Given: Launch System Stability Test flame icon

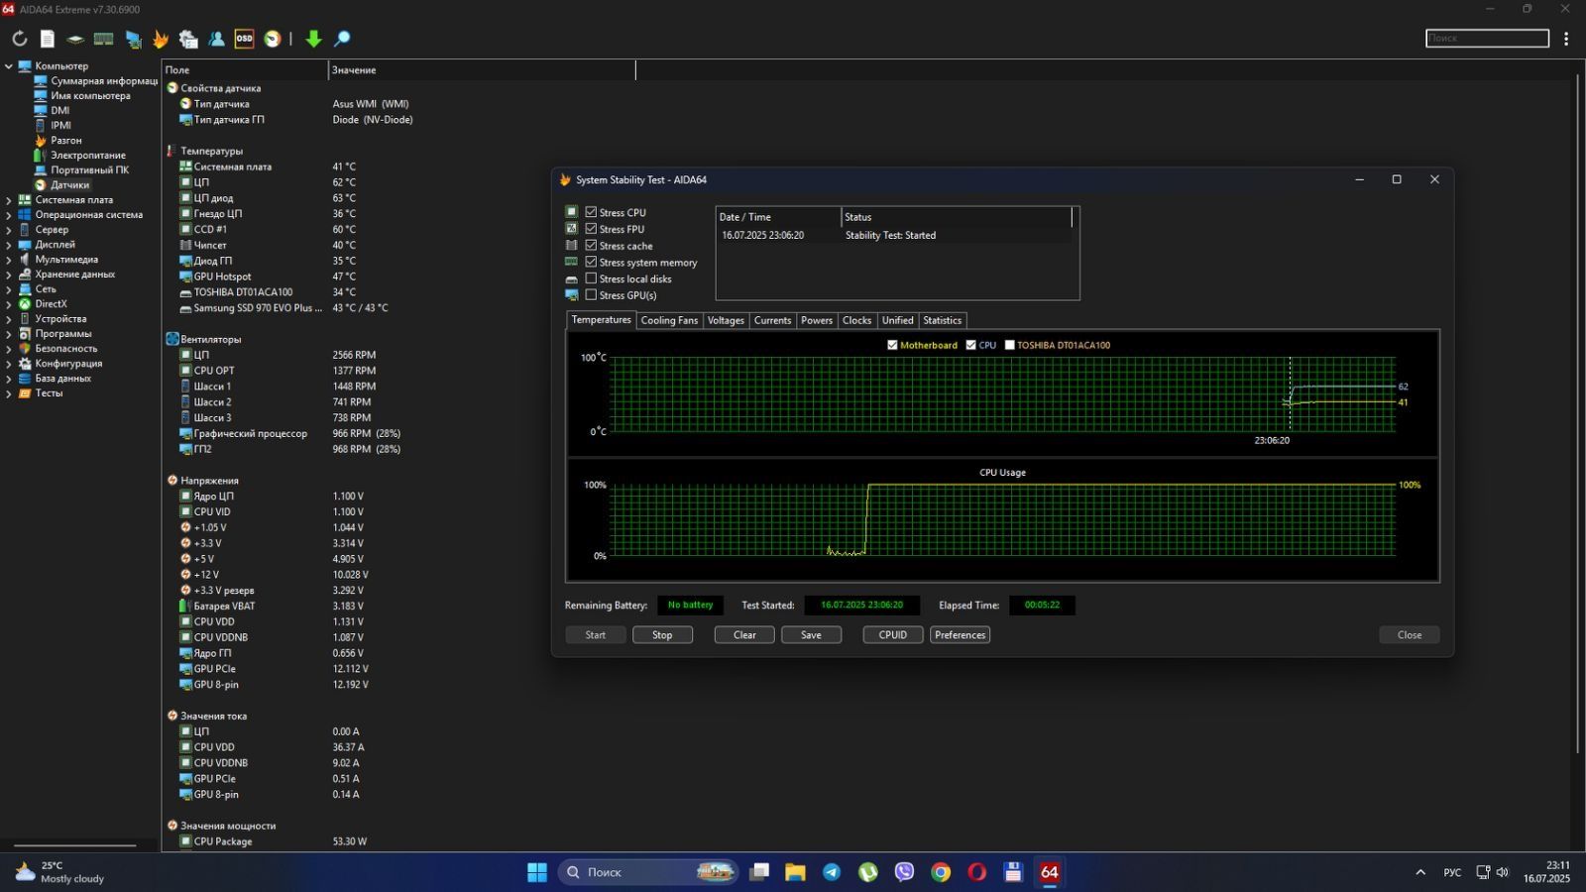Looking at the screenshot, I should (161, 39).
